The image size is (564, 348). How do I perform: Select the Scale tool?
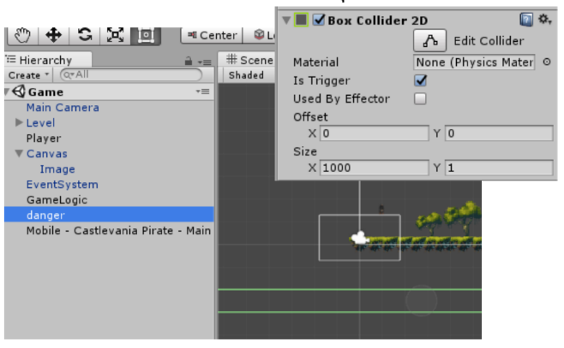(x=115, y=36)
